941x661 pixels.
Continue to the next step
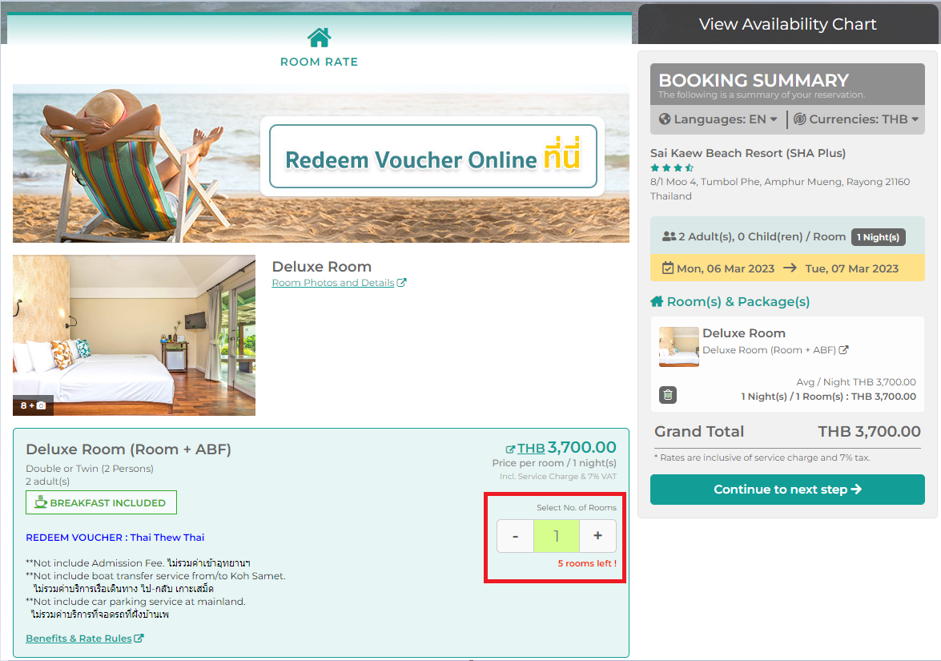point(787,490)
